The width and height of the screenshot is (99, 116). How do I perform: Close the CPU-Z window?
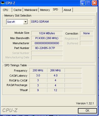pos(94,3)
